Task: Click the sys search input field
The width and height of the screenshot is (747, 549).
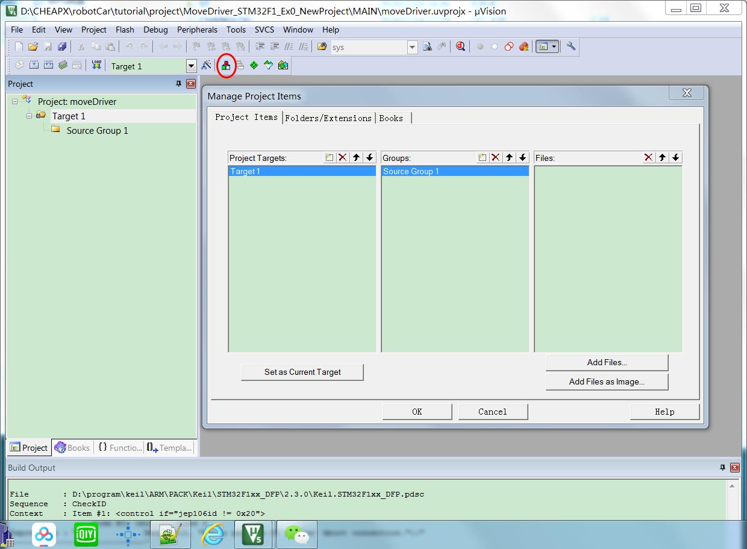Action: (x=369, y=47)
